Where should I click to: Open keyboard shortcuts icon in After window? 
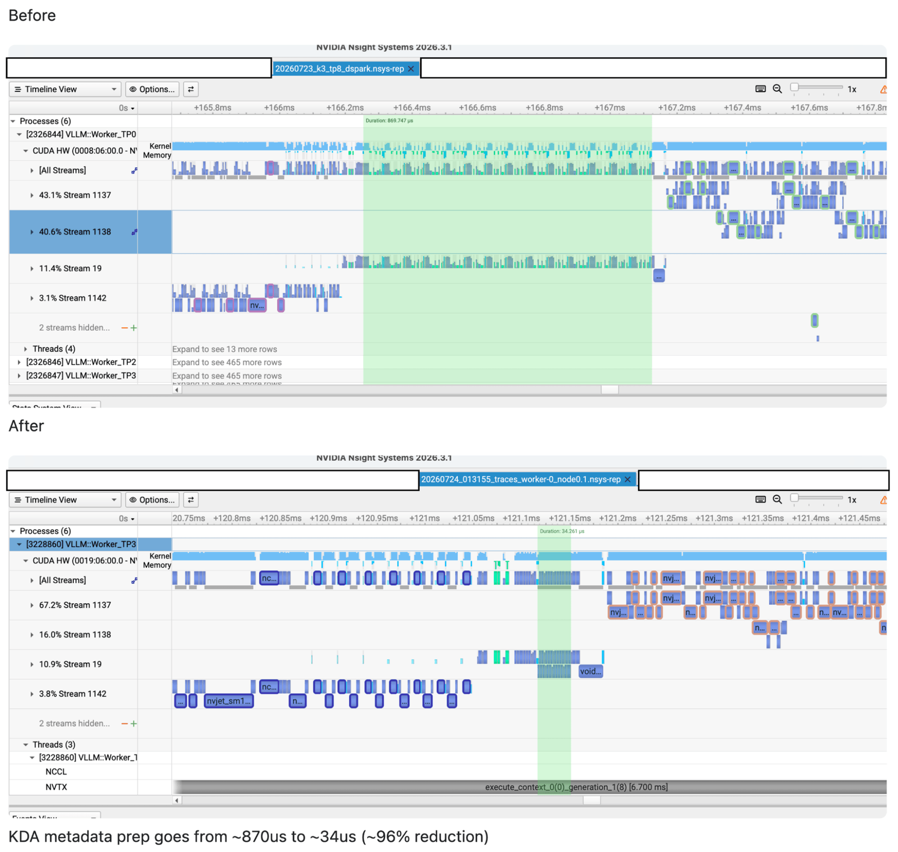point(760,499)
